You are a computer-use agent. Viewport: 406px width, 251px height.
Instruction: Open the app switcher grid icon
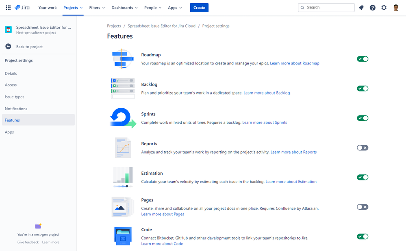8,8
